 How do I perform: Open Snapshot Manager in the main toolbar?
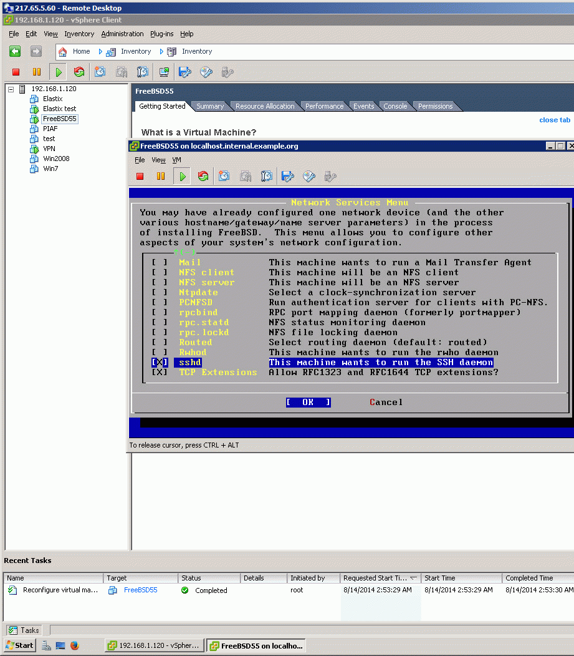tap(143, 72)
